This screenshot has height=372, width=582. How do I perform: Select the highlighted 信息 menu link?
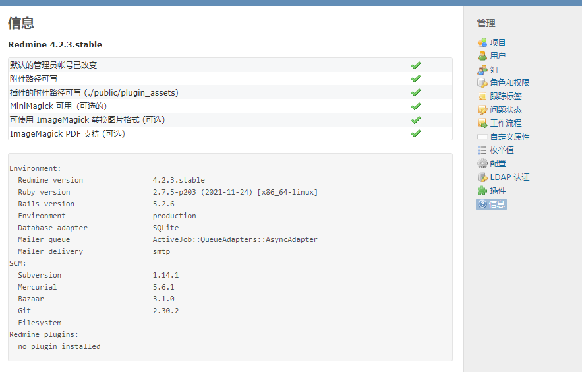click(x=492, y=204)
